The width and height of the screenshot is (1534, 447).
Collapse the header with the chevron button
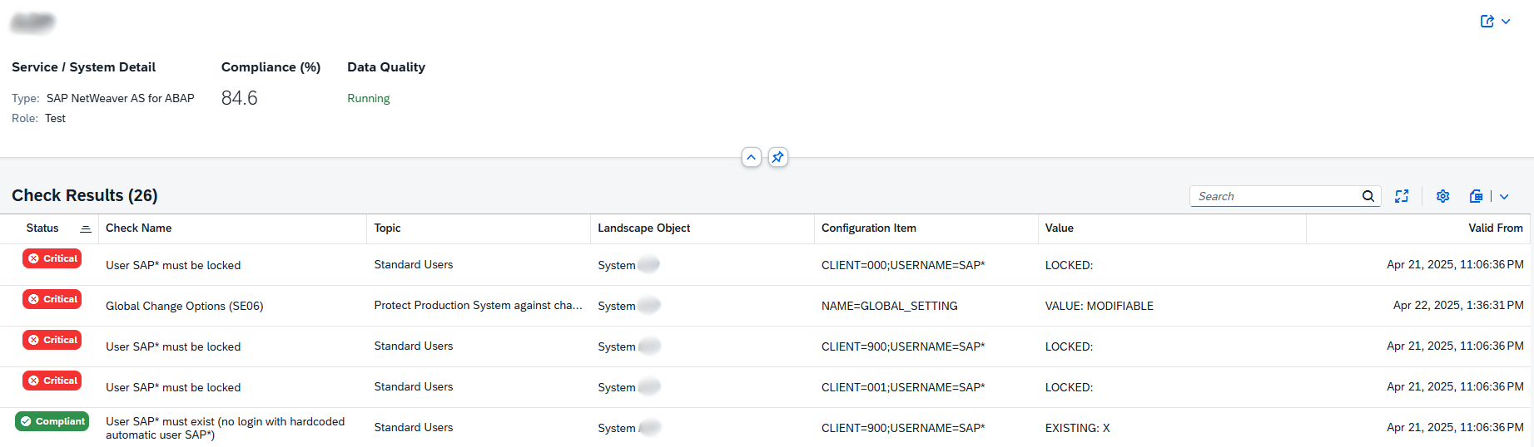751,157
